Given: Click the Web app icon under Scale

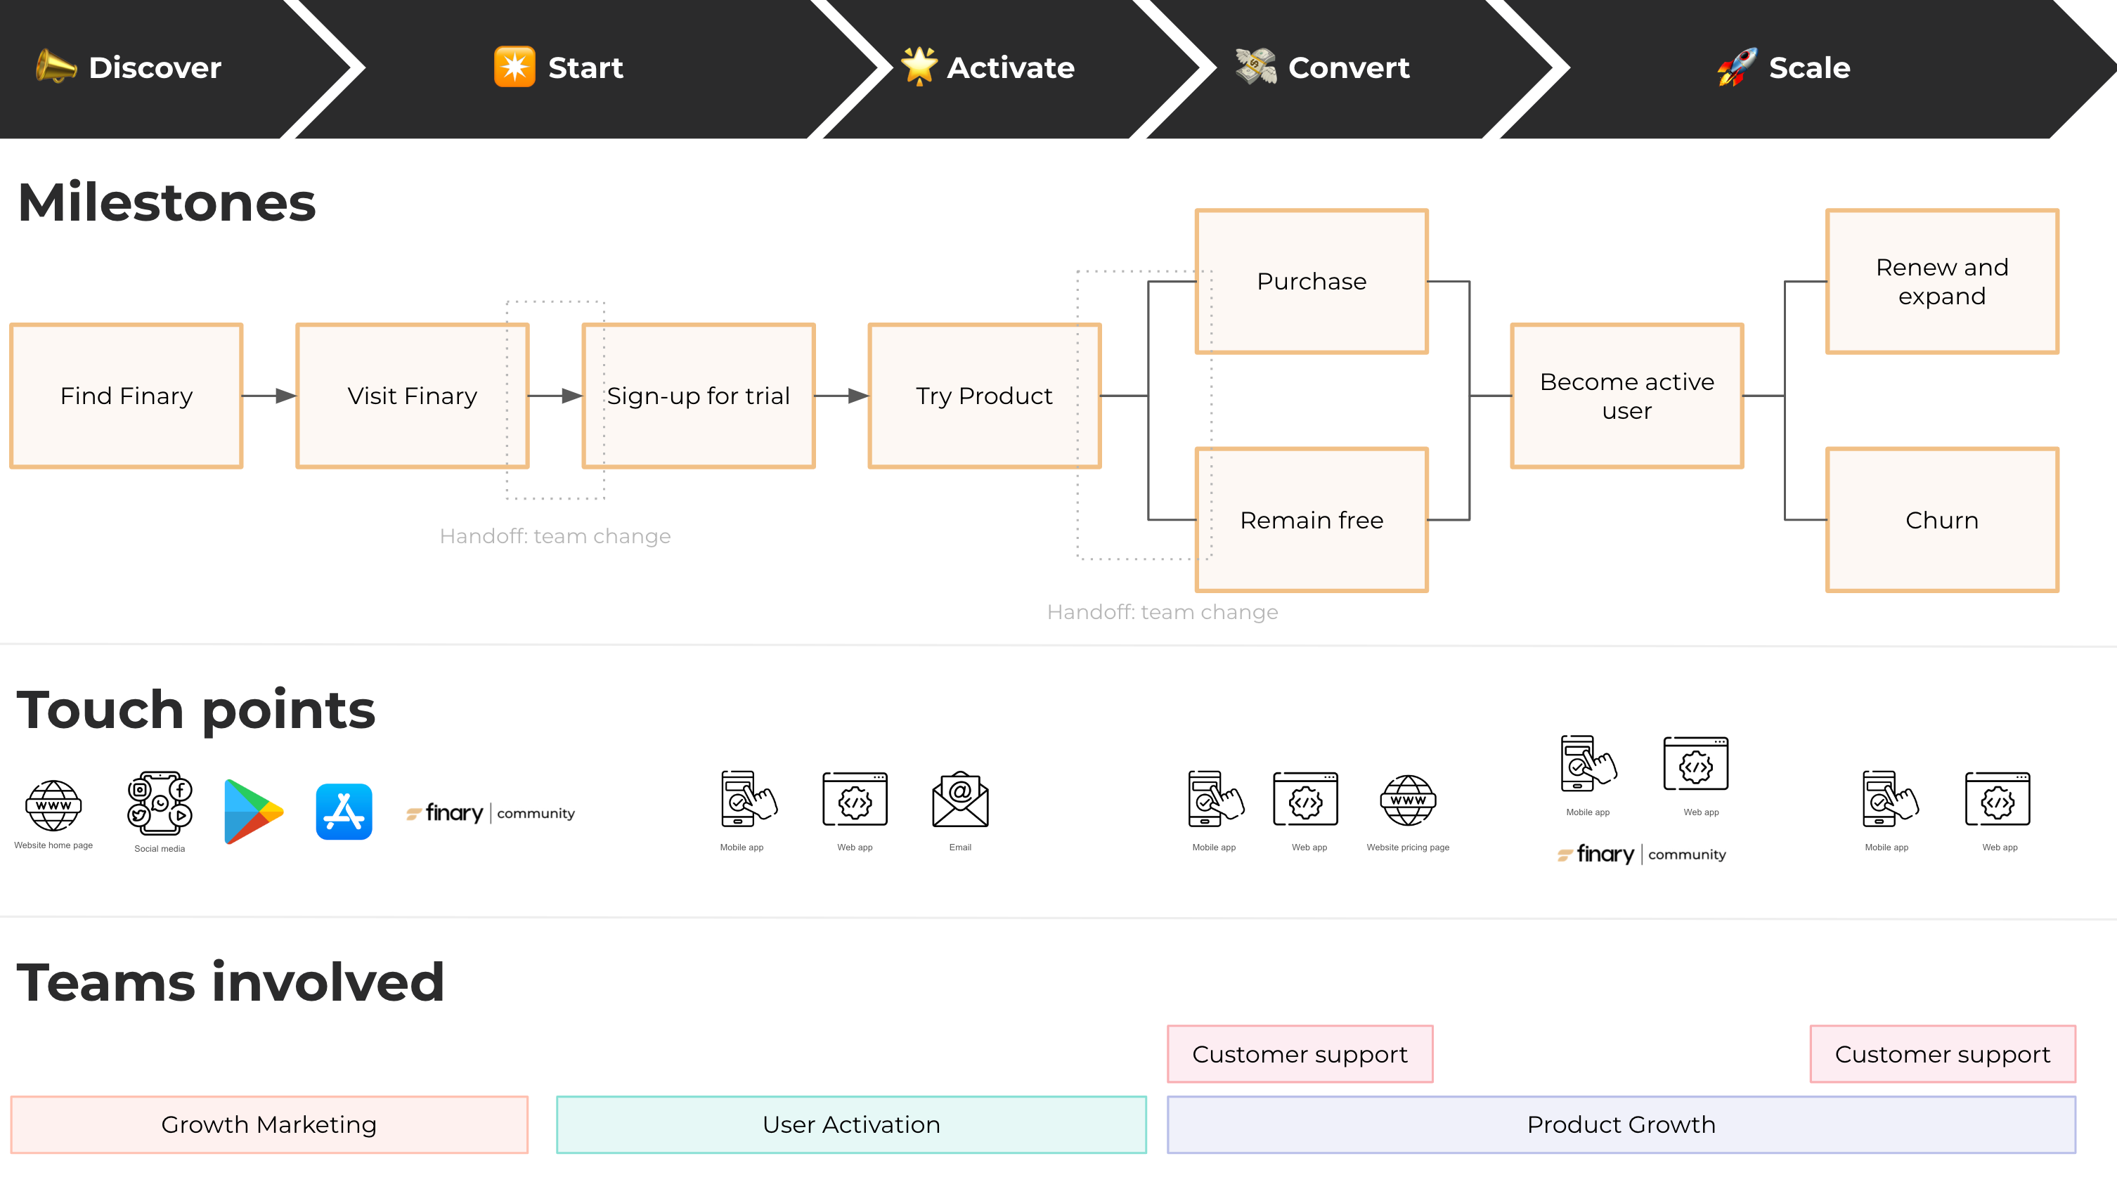Looking at the screenshot, I should coord(1997,800).
